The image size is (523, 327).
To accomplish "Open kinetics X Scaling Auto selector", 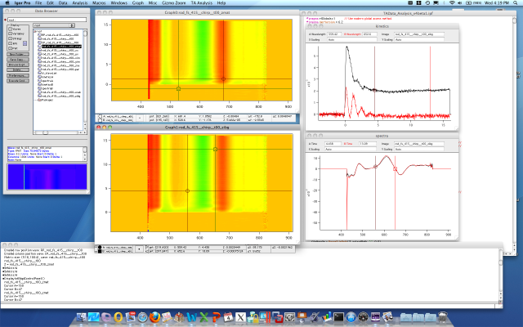I will [351, 40].
